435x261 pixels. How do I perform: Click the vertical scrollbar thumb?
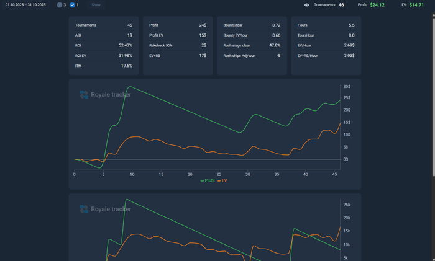[x=433, y=97]
